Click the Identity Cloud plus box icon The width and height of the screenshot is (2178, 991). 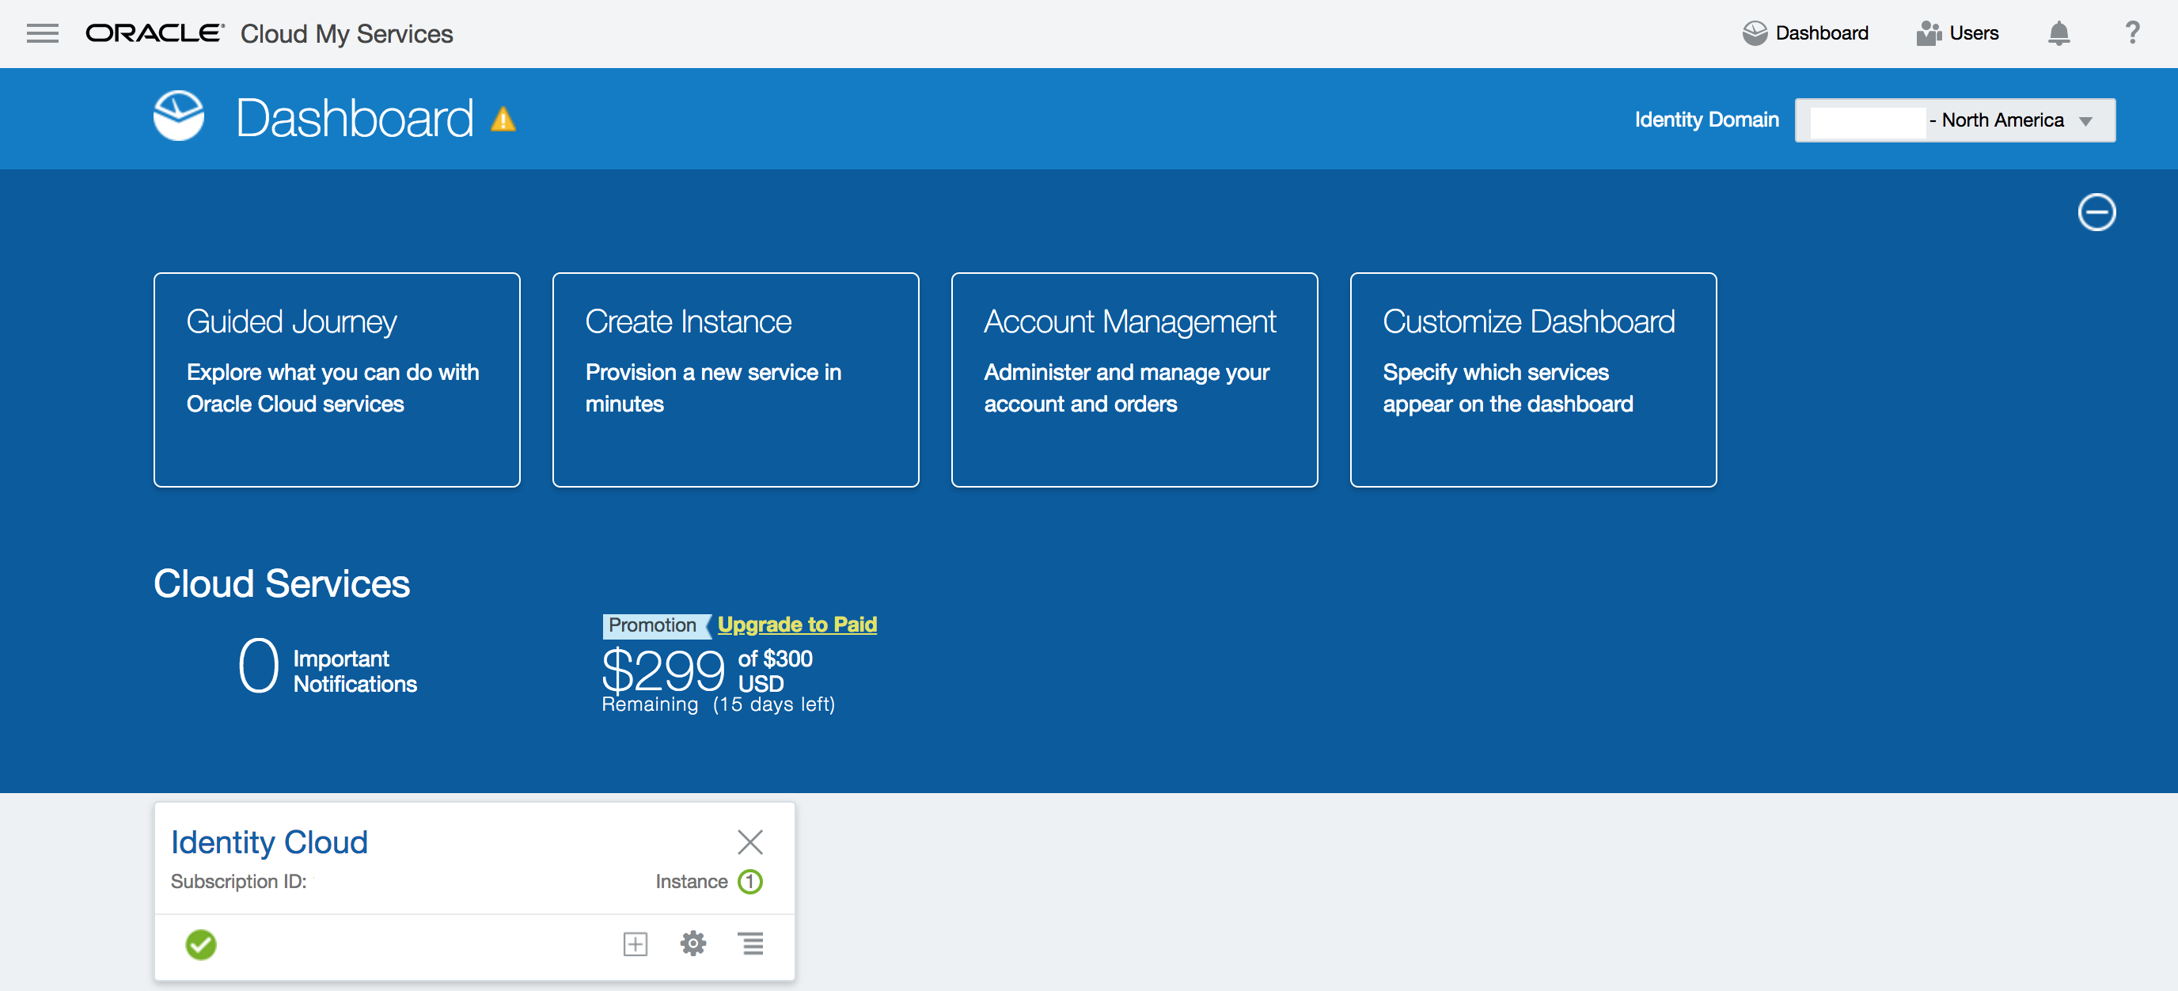click(x=635, y=944)
